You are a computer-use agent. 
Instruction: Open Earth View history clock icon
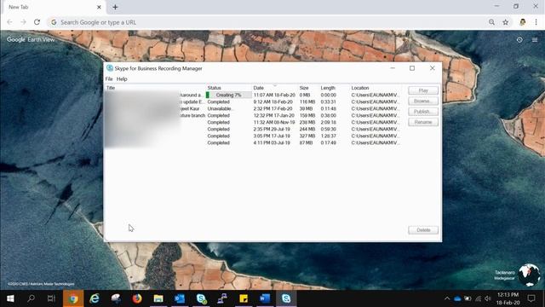[x=519, y=40]
